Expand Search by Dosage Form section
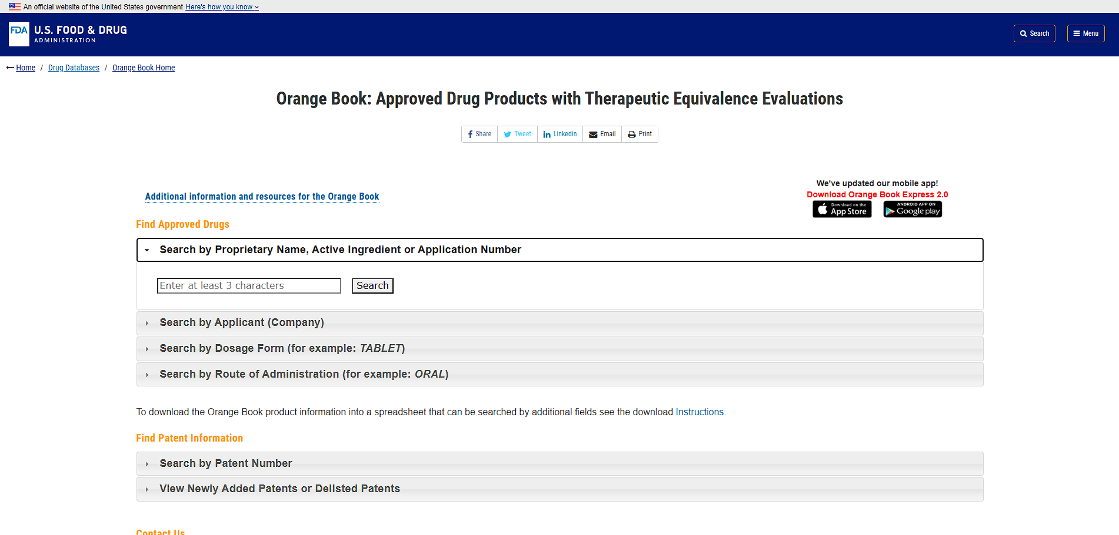The height and width of the screenshot is (535, 1119). point(282,349)
